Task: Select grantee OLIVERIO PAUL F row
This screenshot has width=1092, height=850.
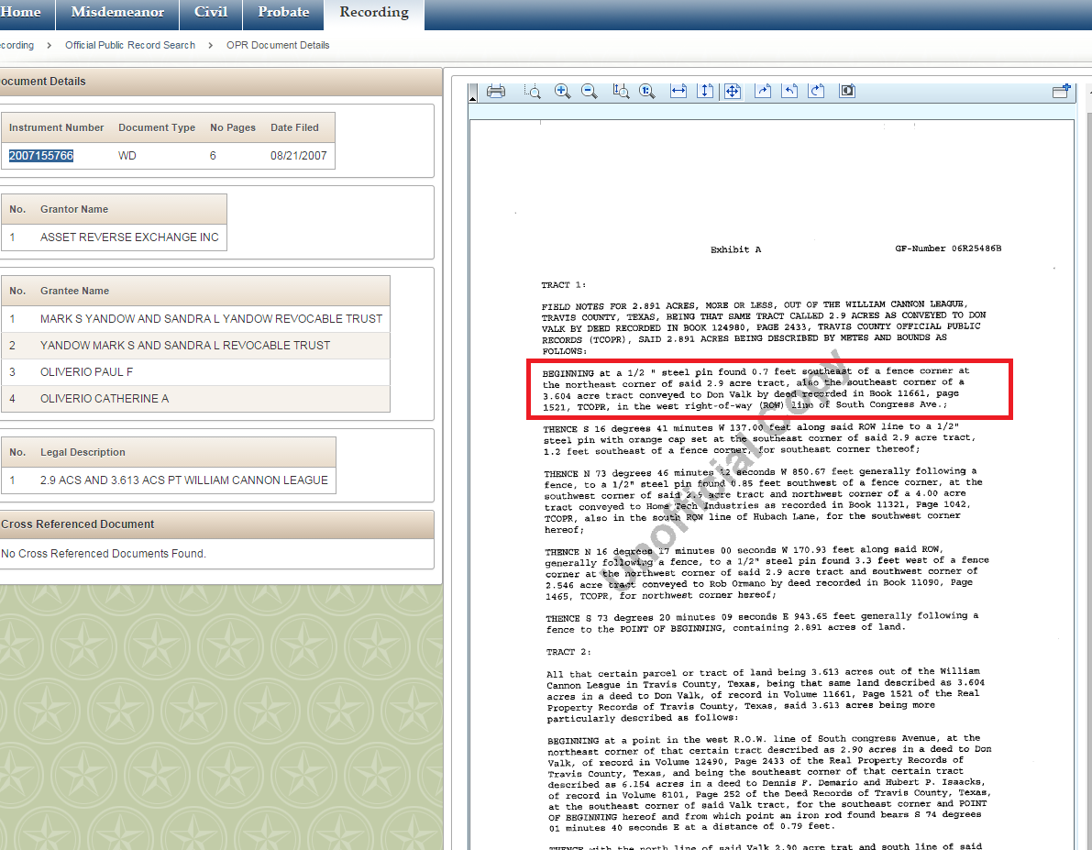Action: 87,372
